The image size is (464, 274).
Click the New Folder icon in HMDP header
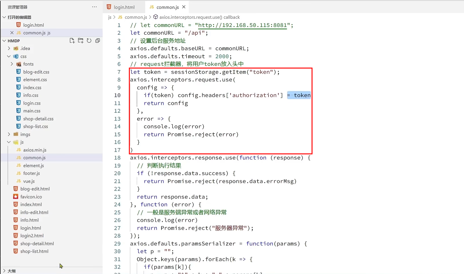pos(81,41)
